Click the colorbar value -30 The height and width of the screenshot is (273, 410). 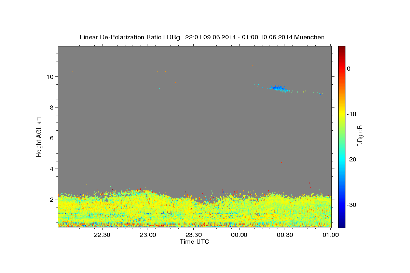coord(352,205)
